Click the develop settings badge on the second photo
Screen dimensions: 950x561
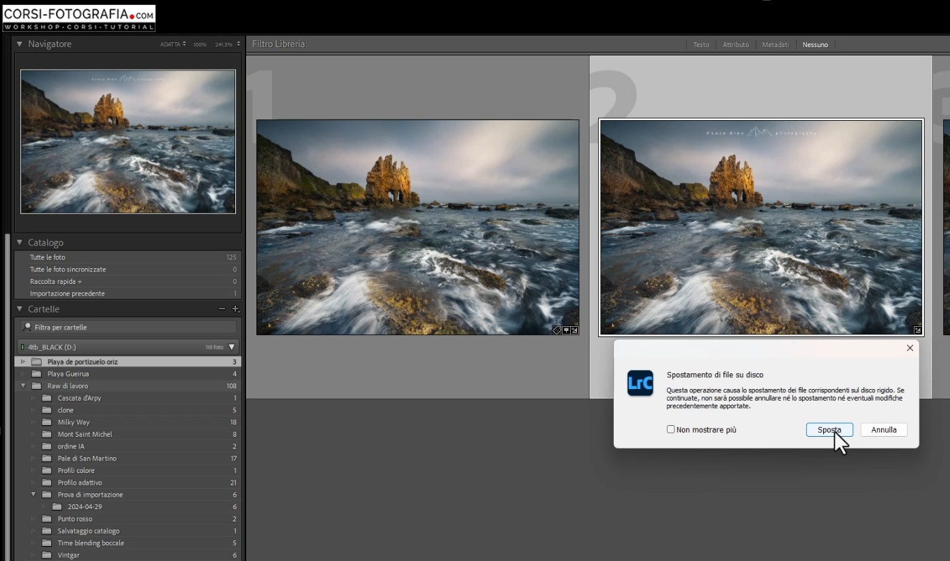pos(917,329)
